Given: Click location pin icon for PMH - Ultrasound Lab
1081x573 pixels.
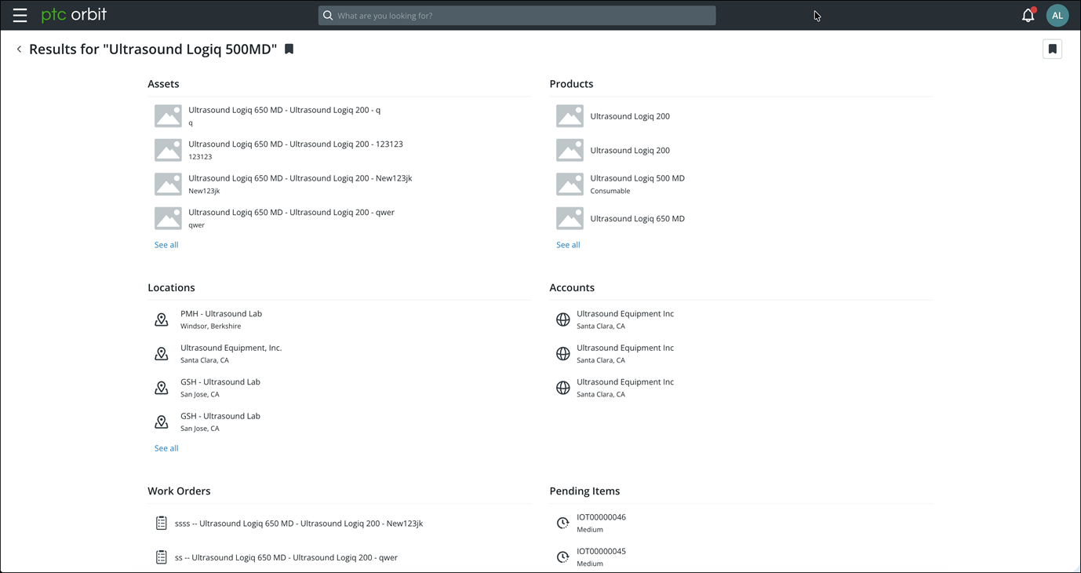Looking at the screenshot, I should (162, 319).
